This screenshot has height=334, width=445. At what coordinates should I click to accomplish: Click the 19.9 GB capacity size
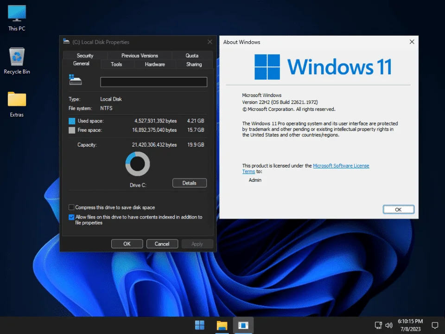[x=196, y=145]
